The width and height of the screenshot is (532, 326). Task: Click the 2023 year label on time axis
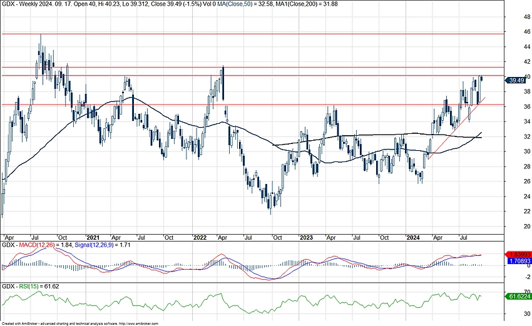(x=307, y=238)
